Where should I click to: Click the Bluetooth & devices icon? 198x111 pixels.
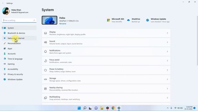point(5,33)
